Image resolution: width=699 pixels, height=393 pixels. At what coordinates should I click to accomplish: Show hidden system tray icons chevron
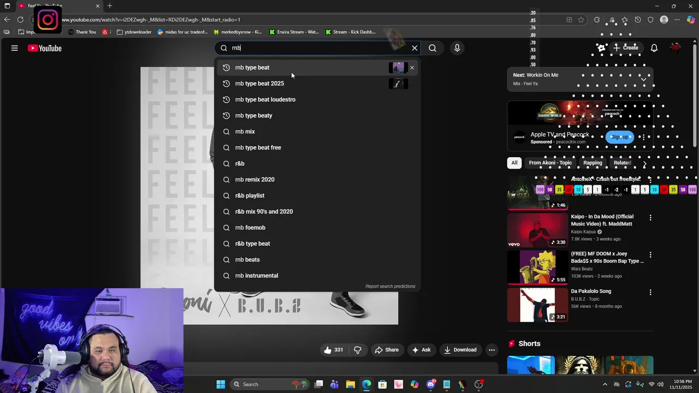pyautogui.click(x=605, y=384)
